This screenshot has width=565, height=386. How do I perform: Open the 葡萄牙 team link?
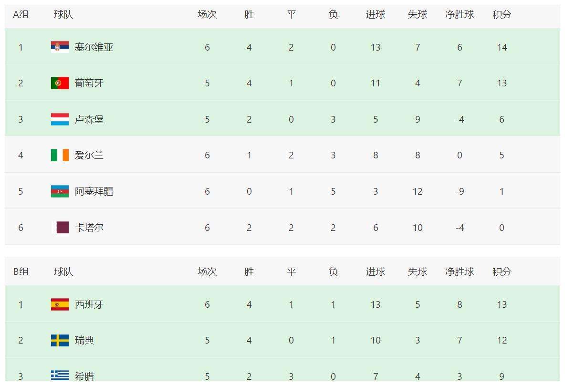tap(89, 83)
